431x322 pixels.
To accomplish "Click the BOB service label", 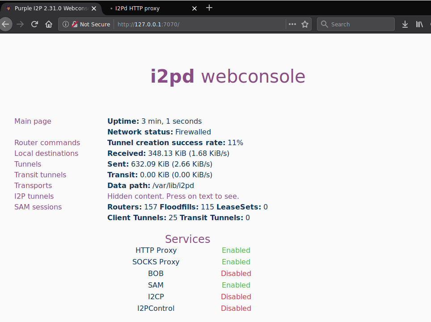I will [x=156, y=273].
